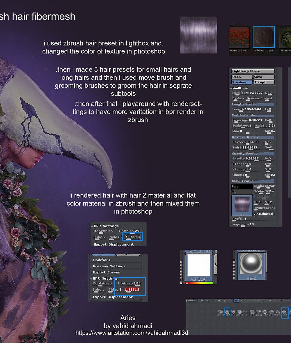Click the Clumps slider

247,175
